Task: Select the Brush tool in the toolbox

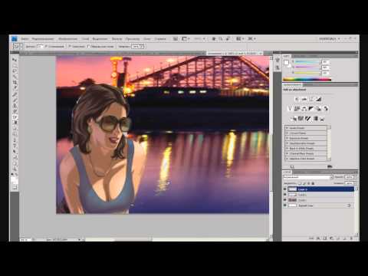Action: click(x=15, y=100)
